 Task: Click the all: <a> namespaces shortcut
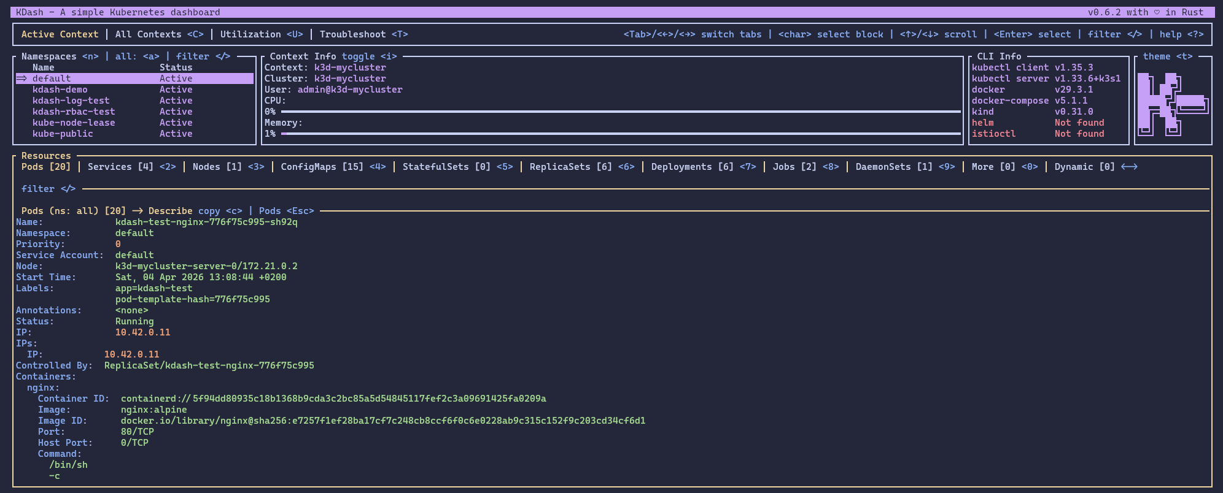(137, 56)
